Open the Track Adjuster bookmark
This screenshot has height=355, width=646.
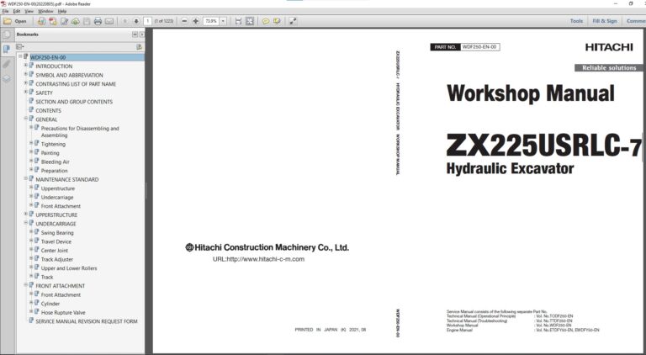click(x=57, y=259)
